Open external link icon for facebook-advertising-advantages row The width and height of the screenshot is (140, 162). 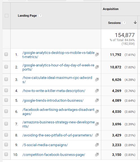click(x=97, y=111)
